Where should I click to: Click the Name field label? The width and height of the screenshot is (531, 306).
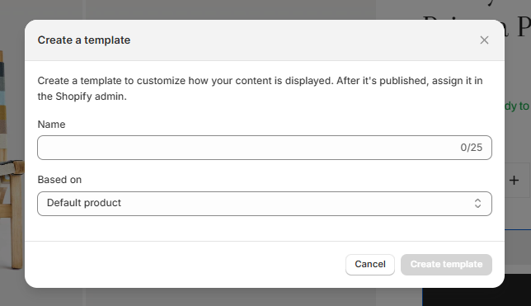(51, 125)
